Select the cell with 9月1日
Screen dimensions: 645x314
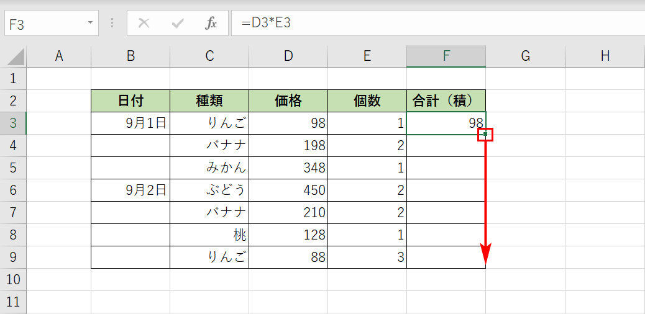pos(130,123)
